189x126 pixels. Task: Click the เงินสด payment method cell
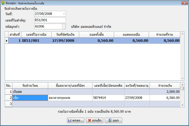pos(30,92)
